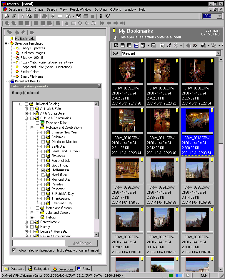Click the zoom in magnifier icon
This screenshot has width=225, height=279.
[x=6, y=23]
